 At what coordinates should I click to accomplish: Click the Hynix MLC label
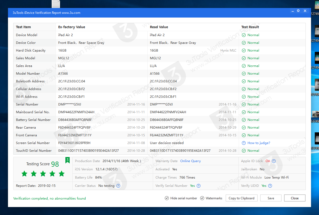click(228, 50)
